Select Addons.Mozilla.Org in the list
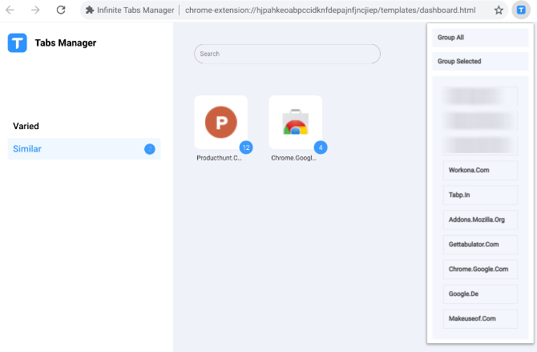This screenshot has width=537, height=352. [x=480, y=220]
